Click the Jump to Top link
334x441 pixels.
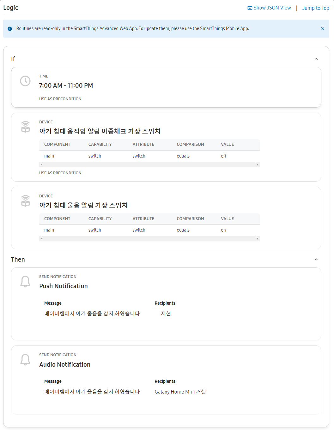click(316, 8)
